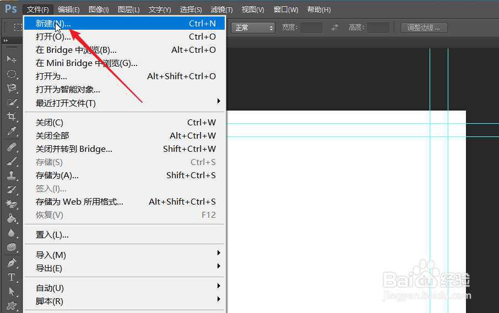Select the Blur tool
The height and width of the screenshot is (313, 499).
pos(12,233)
